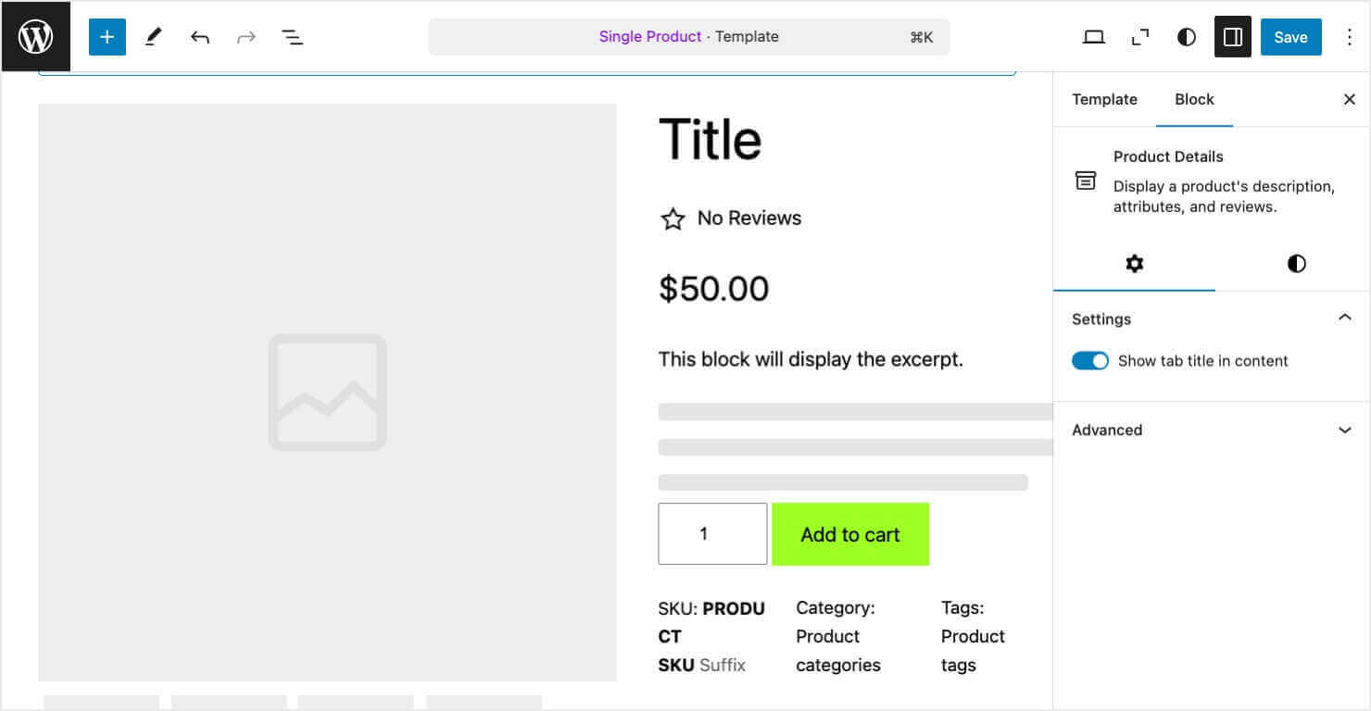Open the block inserter plus button
1371x711 pixels.
point(107,37)
